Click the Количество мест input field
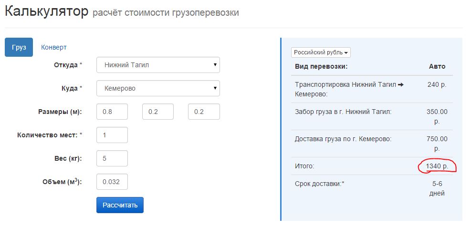The image size is (471, 227). [x=112, y=135]
